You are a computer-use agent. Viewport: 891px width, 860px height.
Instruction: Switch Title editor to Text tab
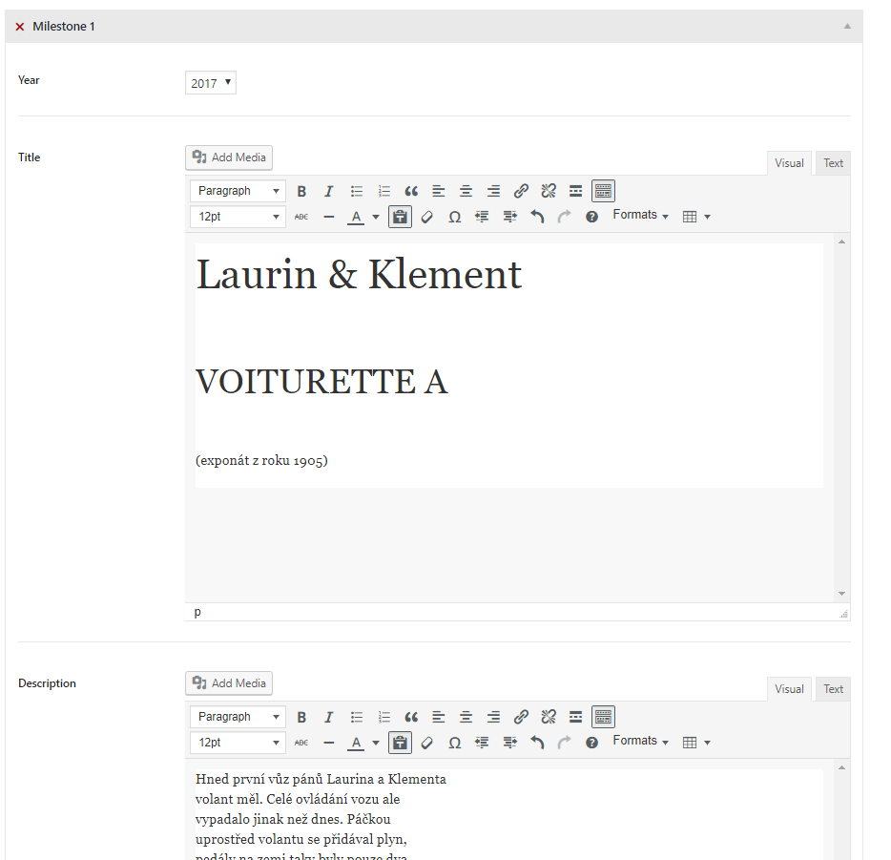pyautogui.click(x=833, y=163)
